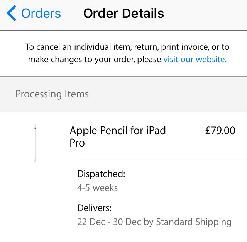Tap the Apple Pencil product thumbnail
The height and width of the screenshot is (242, 247).
[x=35, y=143]
